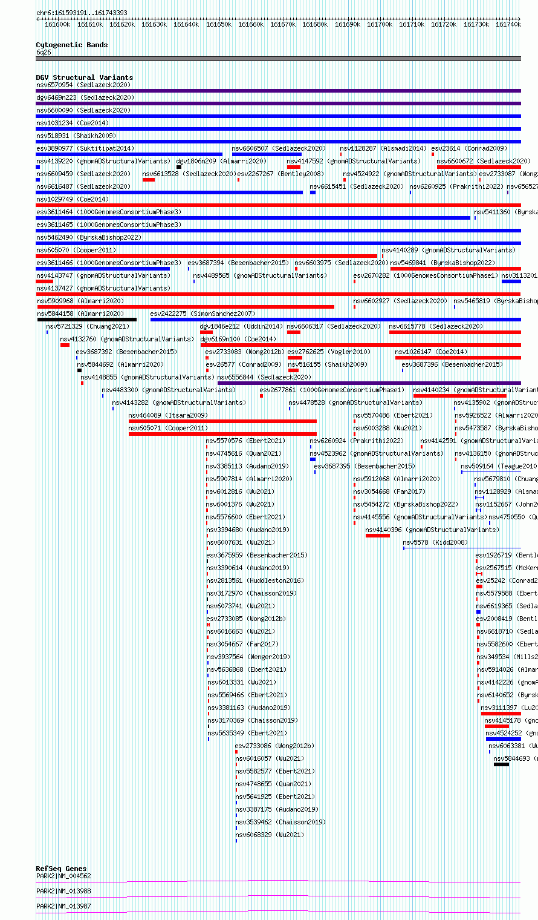
Task: Click the gray 6q26 cytogenetic band bar
Action: 278,59
